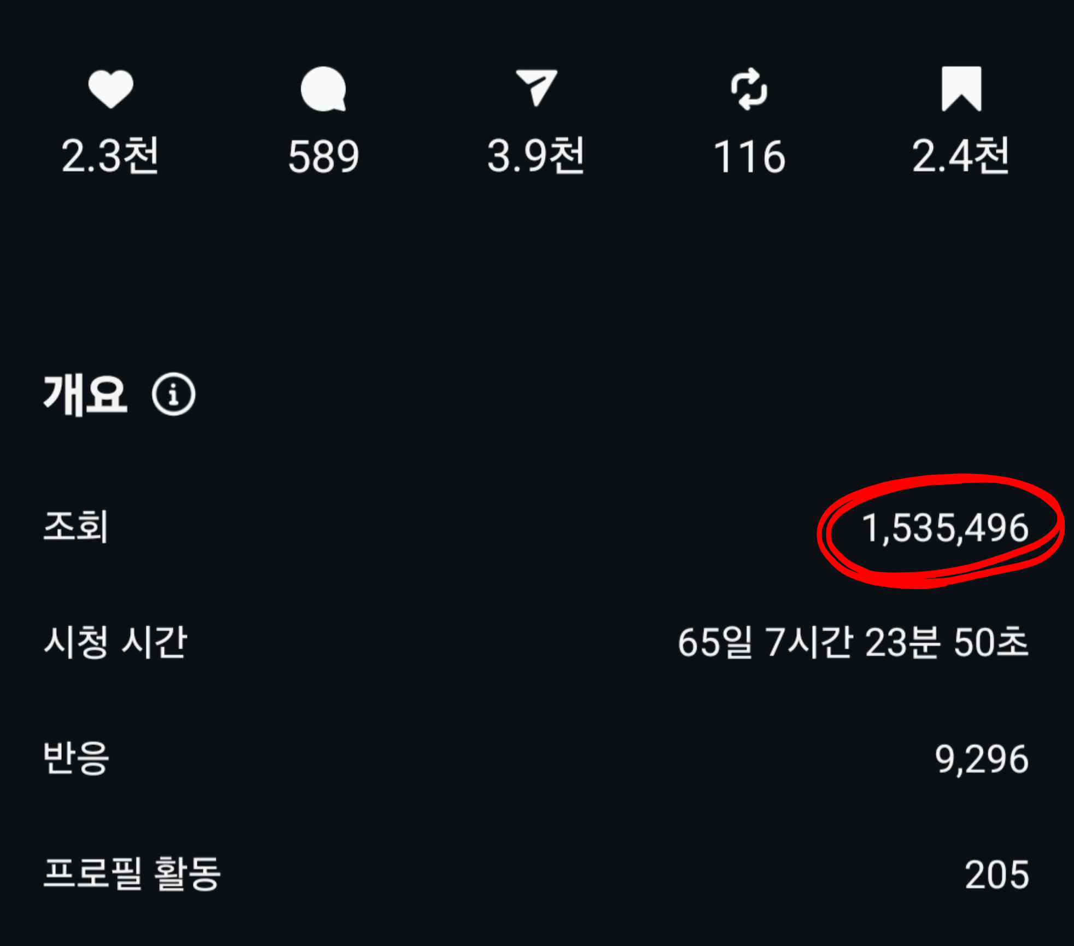Select the 116 reposts count
The height and width of the screenshot is (946, 1074).
(749, 157)
